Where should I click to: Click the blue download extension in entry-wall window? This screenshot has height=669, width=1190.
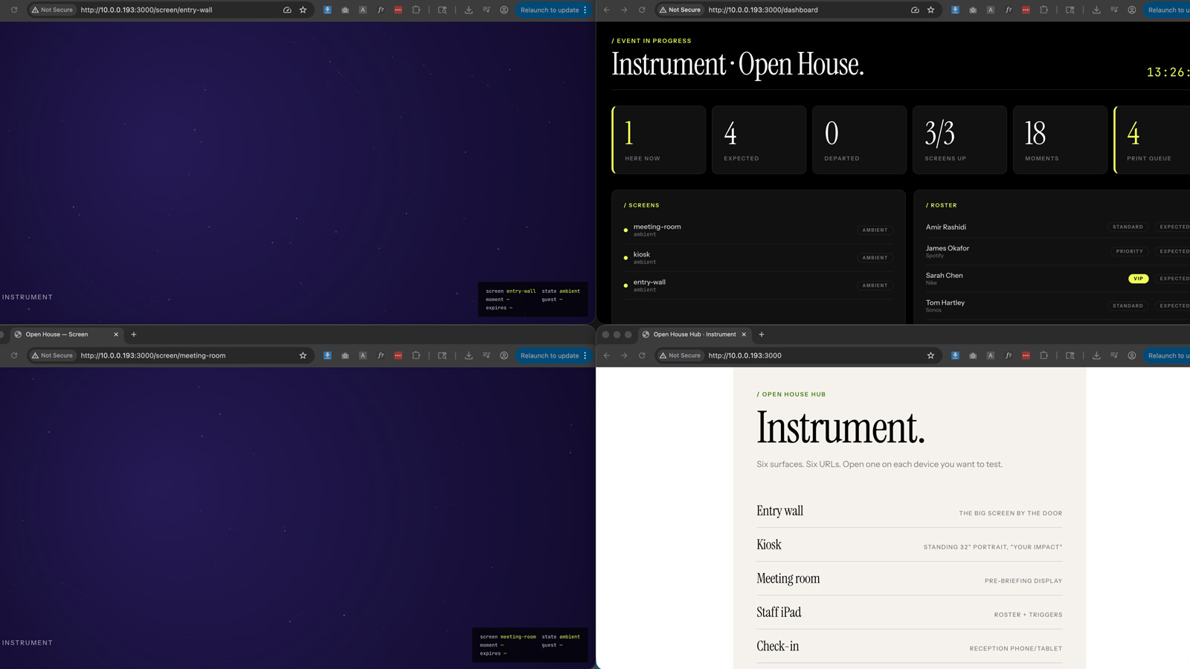(x=327, y=10)
